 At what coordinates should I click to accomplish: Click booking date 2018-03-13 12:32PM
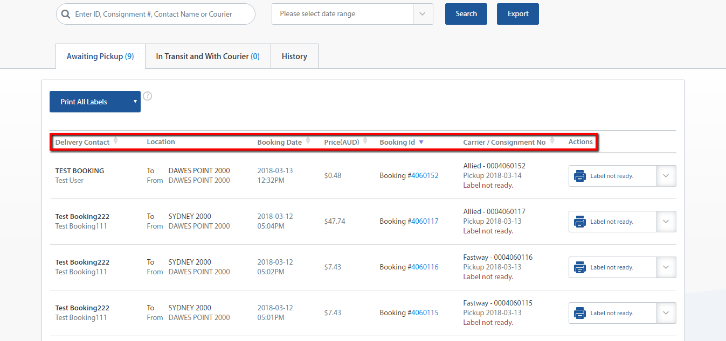[x=275, y=176]
